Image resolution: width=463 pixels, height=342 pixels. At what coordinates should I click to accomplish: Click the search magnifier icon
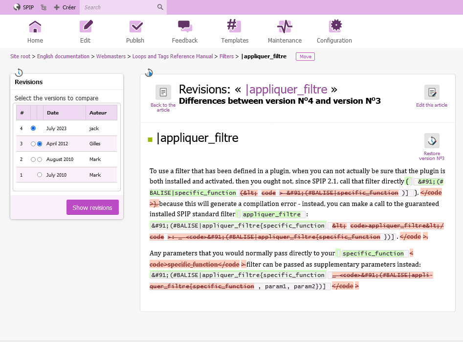(160, 7)
